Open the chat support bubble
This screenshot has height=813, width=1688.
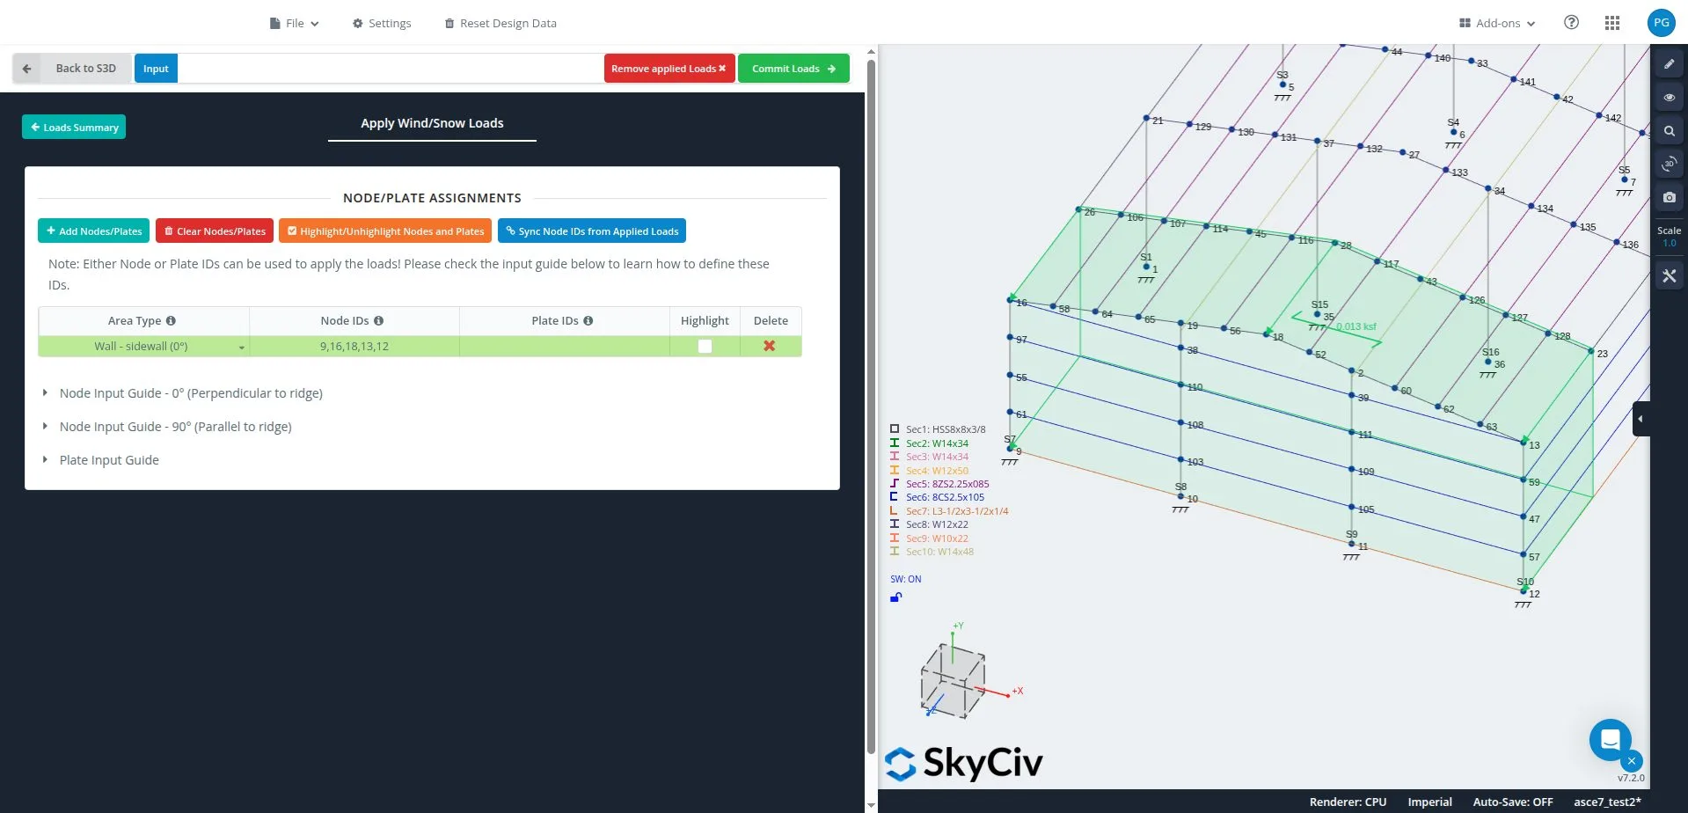1610,740
